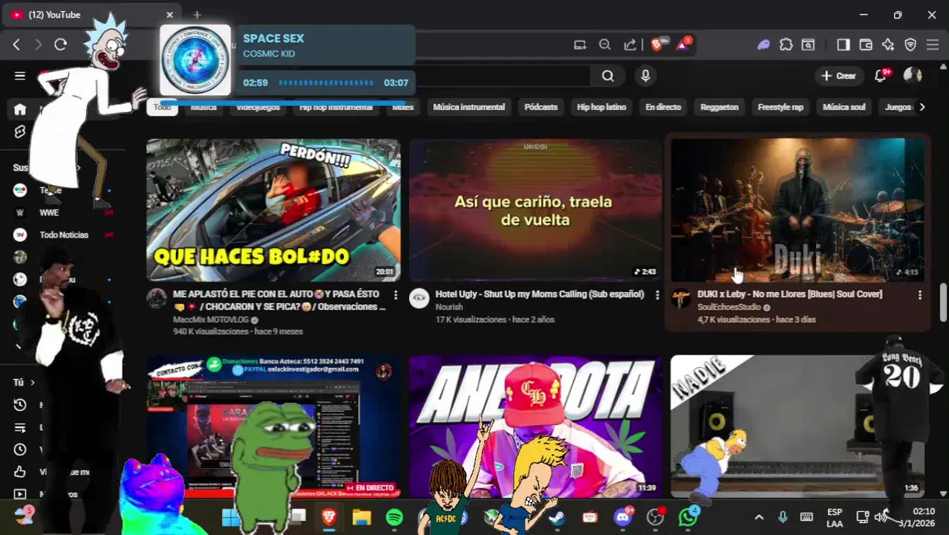Open the YouTube Home icon in sidebar
The height and width of the screenshot is (535, 949).
[x=20, y=109]
